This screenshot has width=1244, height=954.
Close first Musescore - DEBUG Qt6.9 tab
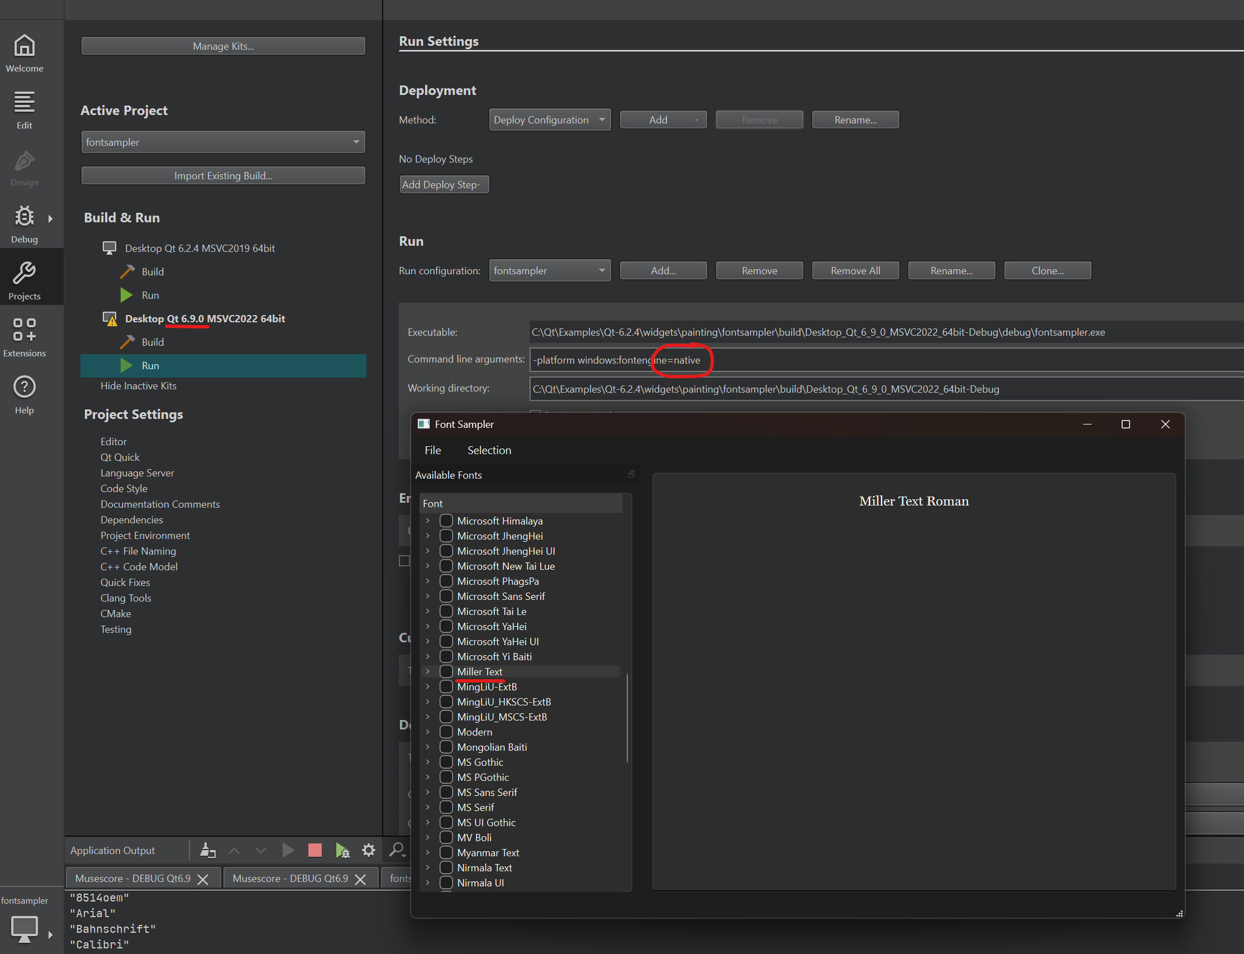(x=203, y=879)
